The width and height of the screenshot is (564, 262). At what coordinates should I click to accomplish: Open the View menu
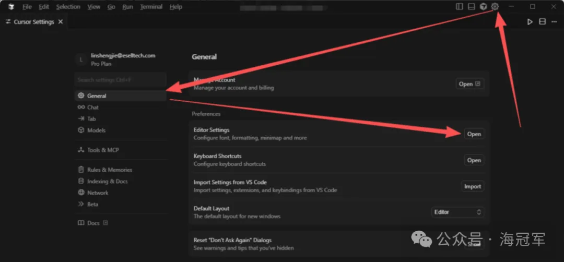94,7
